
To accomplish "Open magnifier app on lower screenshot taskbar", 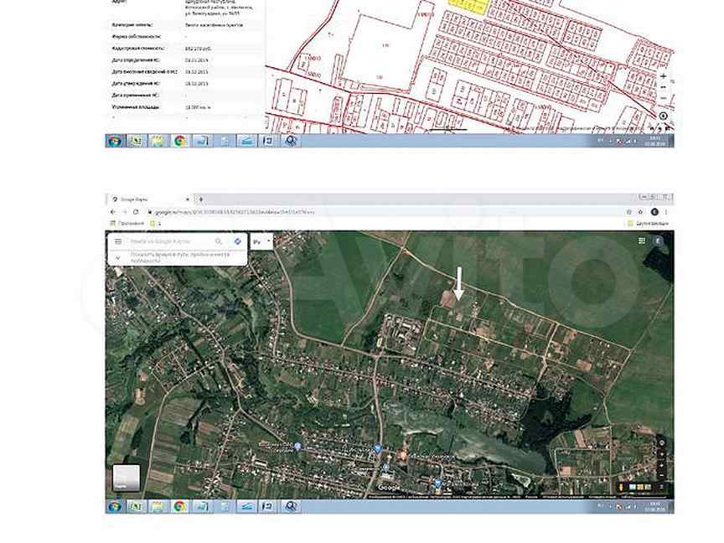I will (x=291, y=506).
